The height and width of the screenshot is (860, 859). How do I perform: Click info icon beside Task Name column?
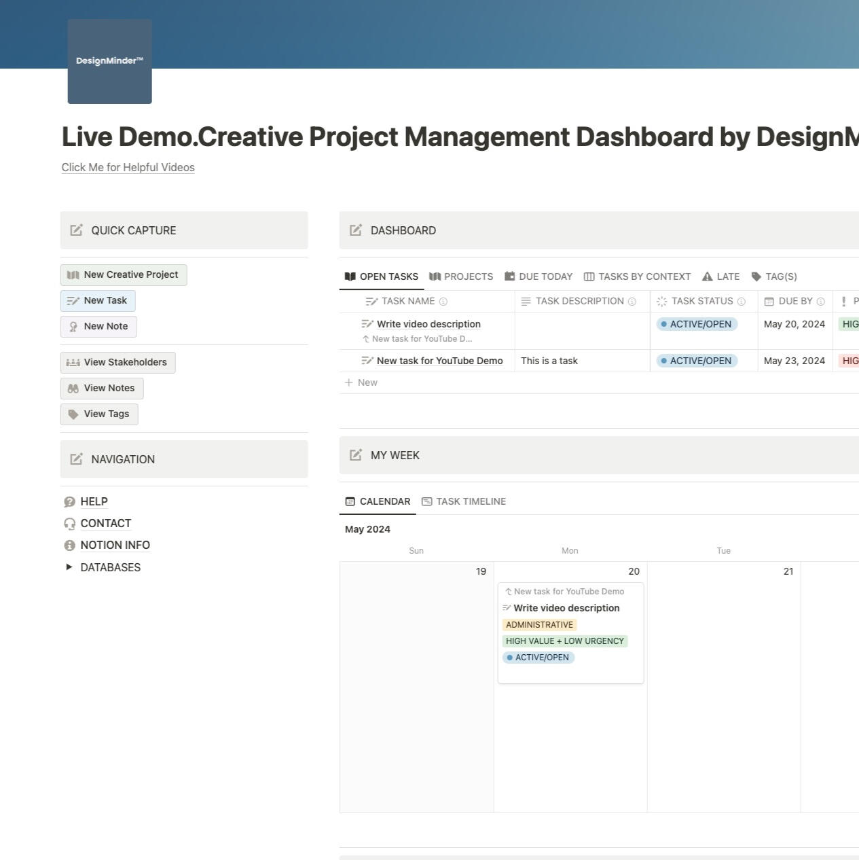(x=443, y=302)
